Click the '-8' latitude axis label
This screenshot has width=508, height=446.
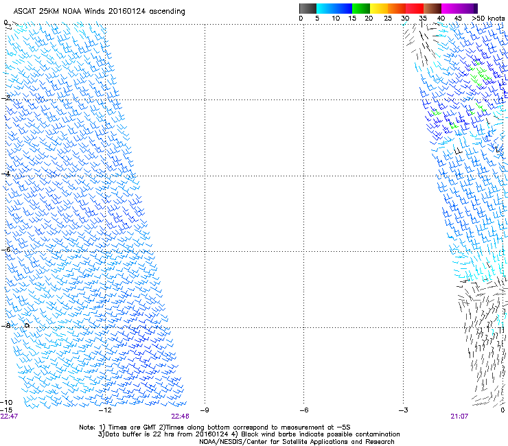click(6, 325)
